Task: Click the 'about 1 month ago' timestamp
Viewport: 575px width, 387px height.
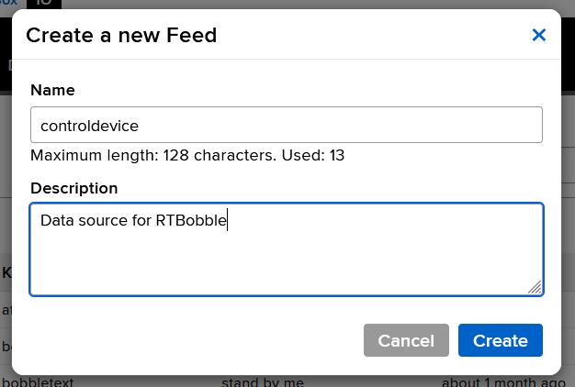Action: pyautogui.click(x=503, y=381)
